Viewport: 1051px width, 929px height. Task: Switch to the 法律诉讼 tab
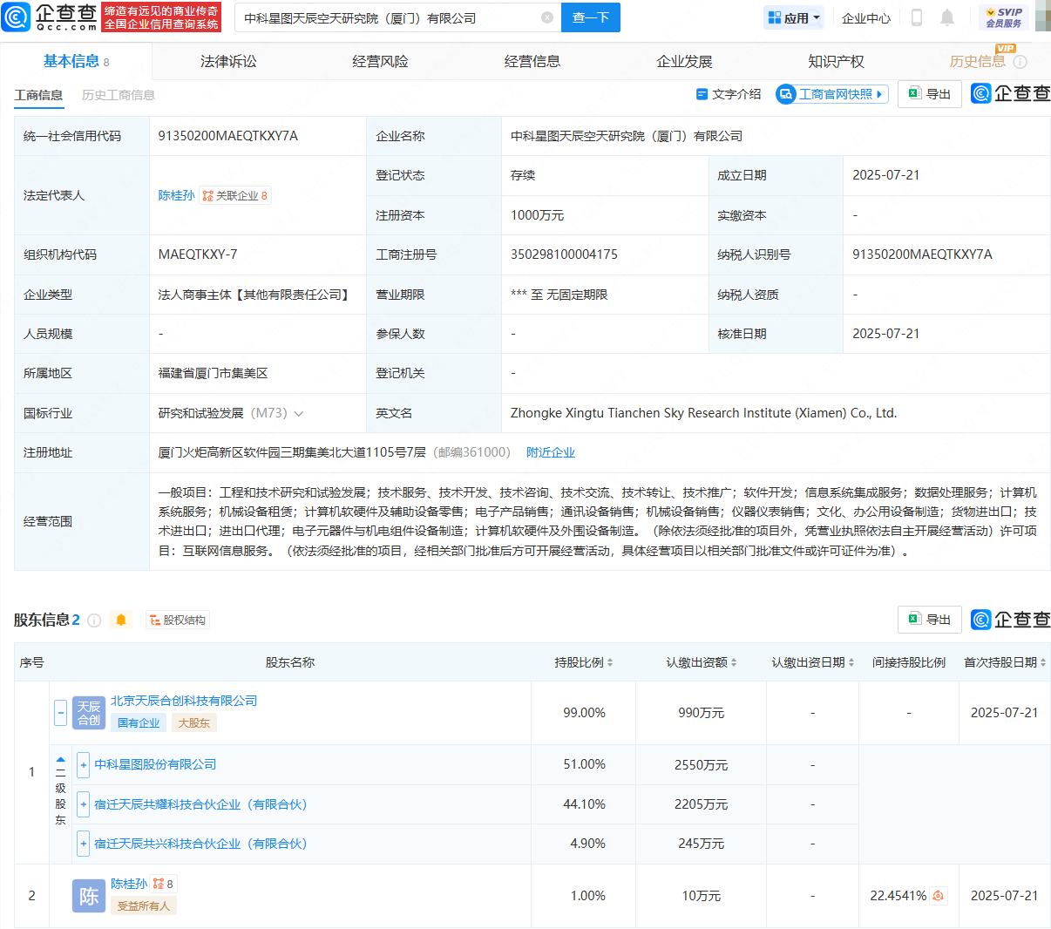tap(228, 62)
